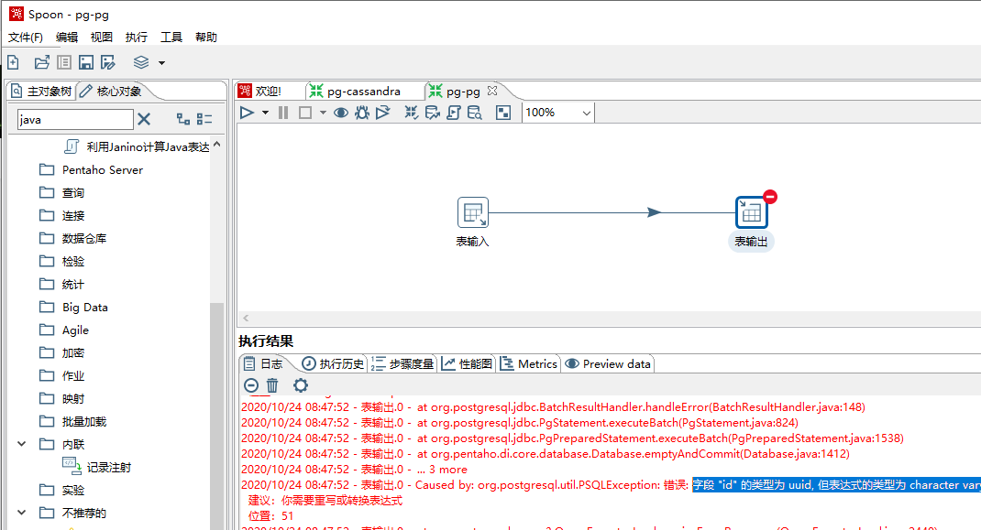Debug the transformation with the bug icon
The height and width of the screenshot is (530, 981).
(x=361, y=112)
